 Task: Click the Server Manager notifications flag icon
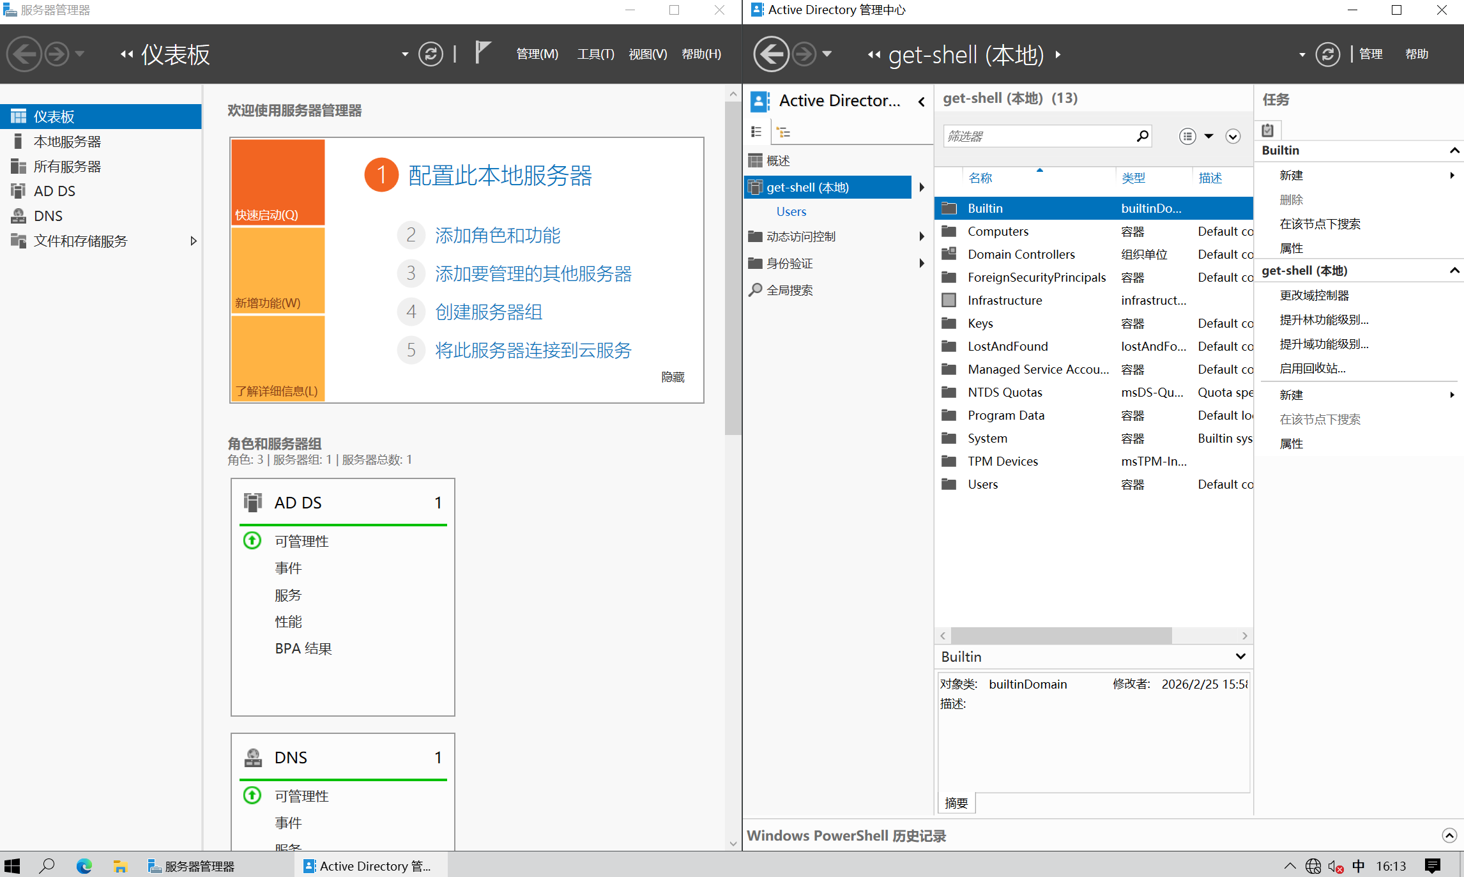[483, 53]
